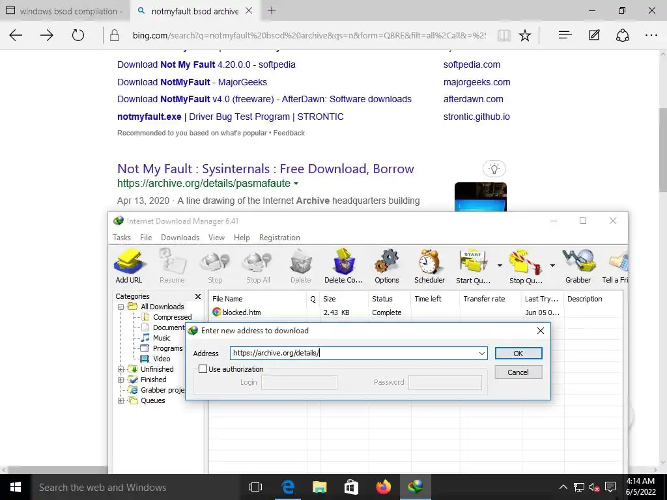Go forward in Edge browser
The image size is (667, 500).
(47, 35)
